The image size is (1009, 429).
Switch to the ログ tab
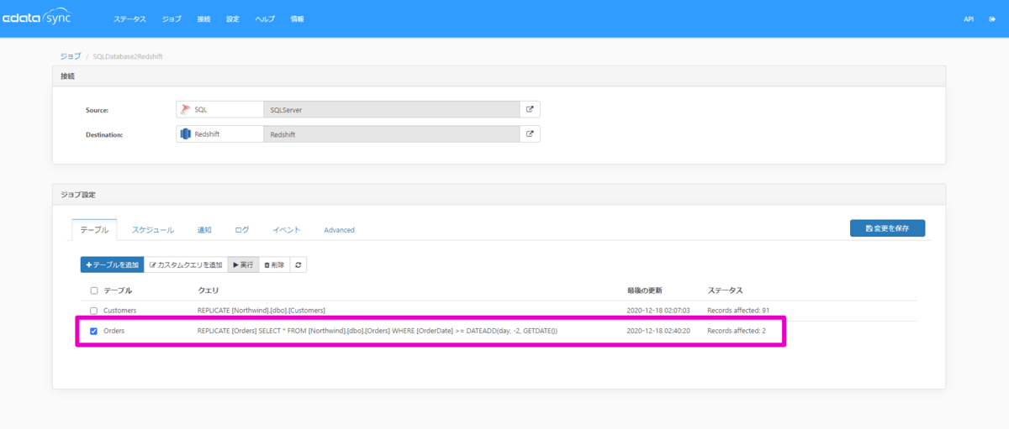pyautogui.click(x=242, y=229)
